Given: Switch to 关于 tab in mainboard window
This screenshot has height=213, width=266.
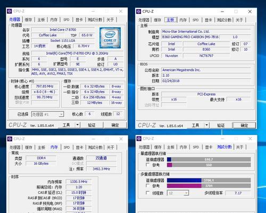Looking at the screenshot, I should [x=239, y=20].
